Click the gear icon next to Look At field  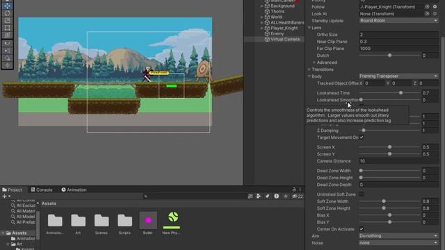pos(435,14)
